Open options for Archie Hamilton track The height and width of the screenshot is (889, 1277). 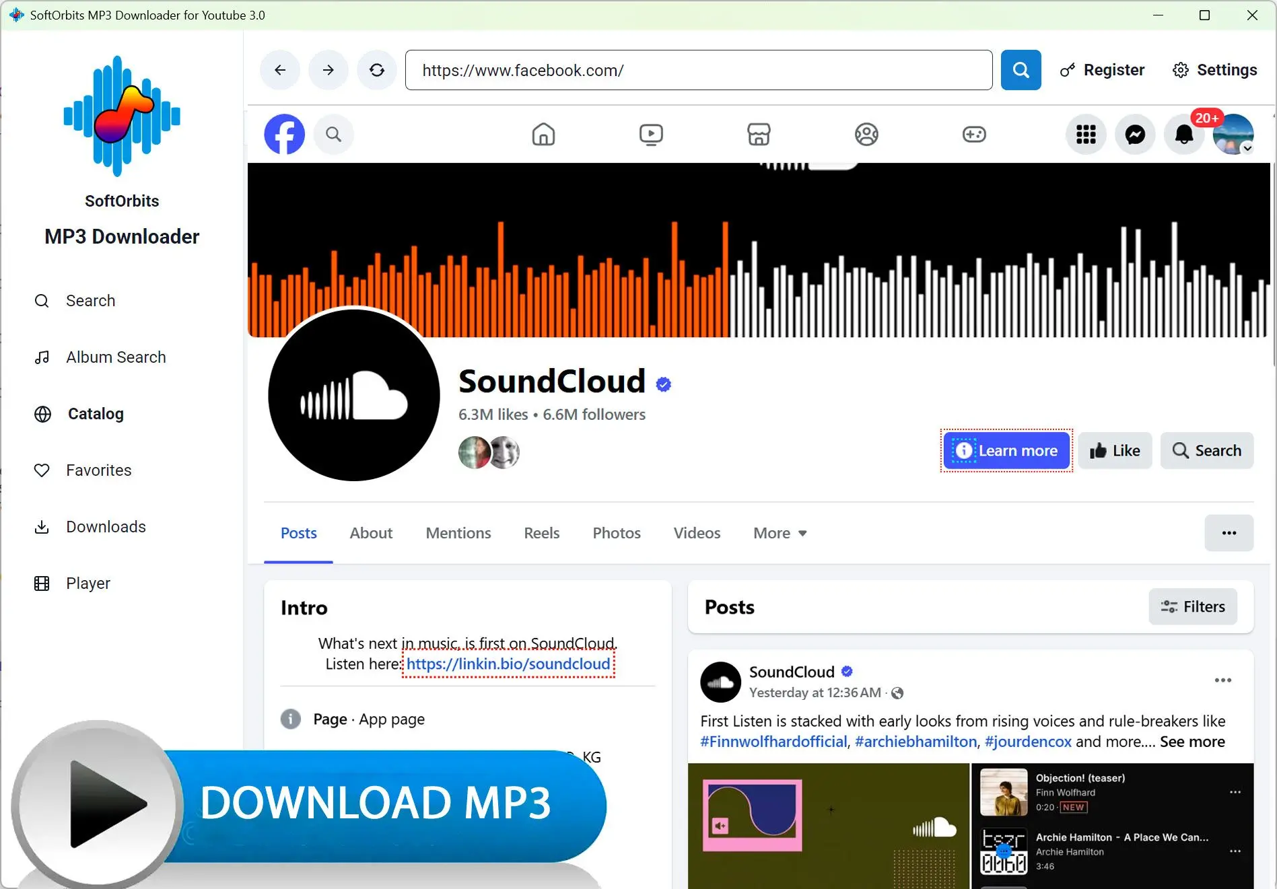coord(1235,851)
